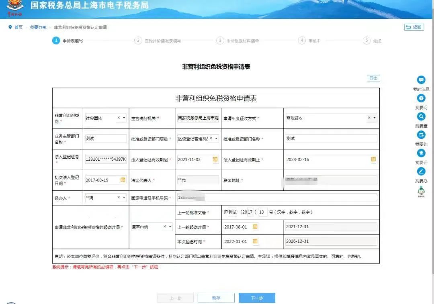Clear the 社会团体 selection with x

119,118
